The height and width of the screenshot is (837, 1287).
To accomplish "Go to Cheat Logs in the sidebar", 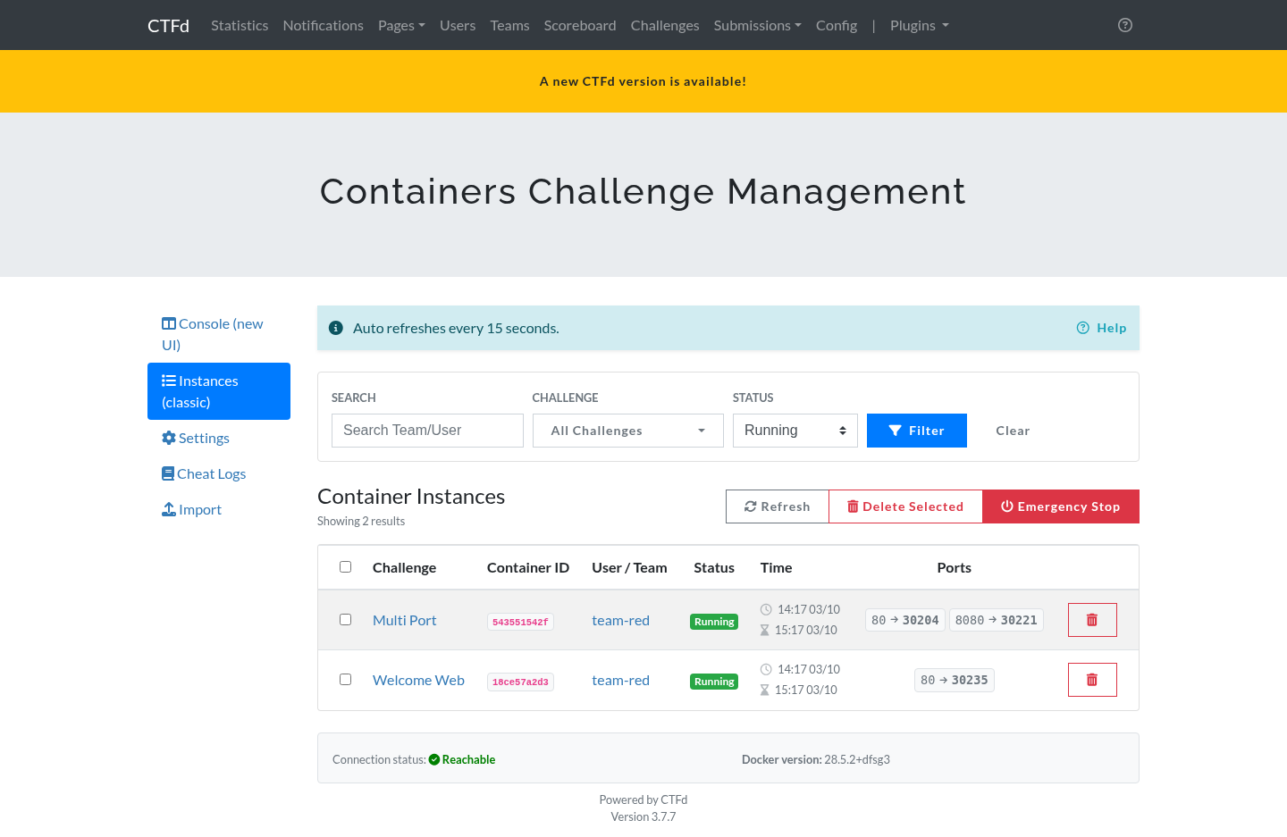I will point(219,473).
